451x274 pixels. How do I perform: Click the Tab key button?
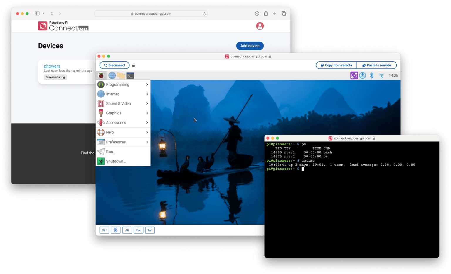(150, 230)
